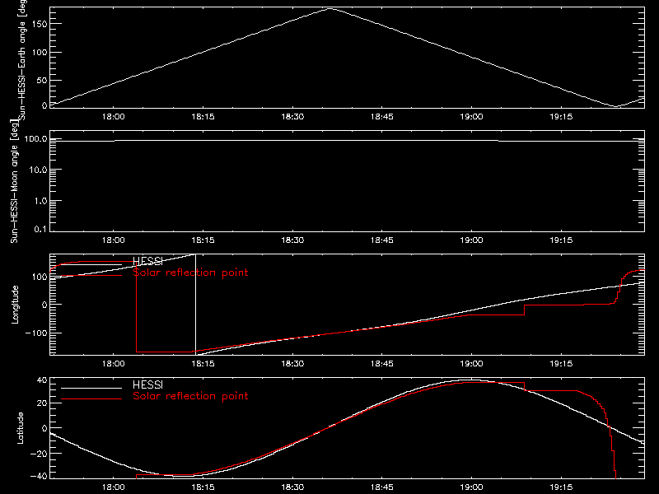
Task: Click 19:15 under the Earth angle plot
Action: 561,117
